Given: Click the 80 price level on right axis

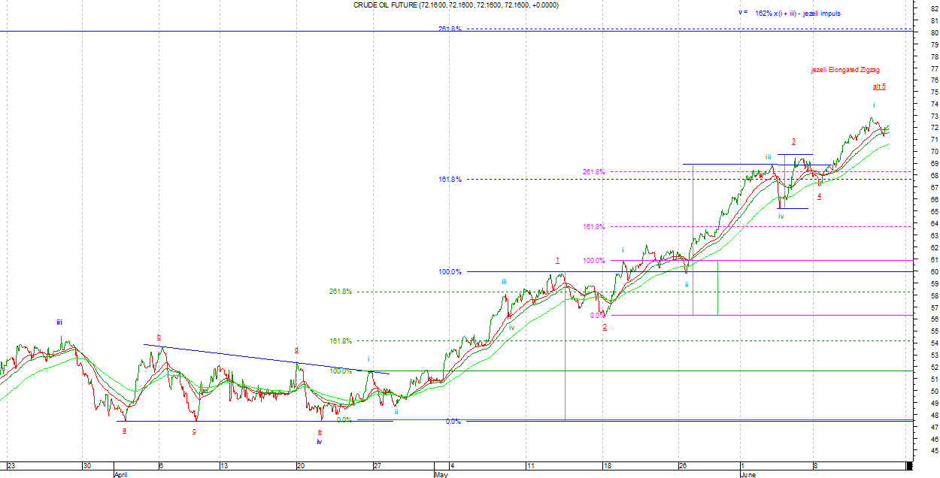Looking at the screenshot, I should pos(932,33).
